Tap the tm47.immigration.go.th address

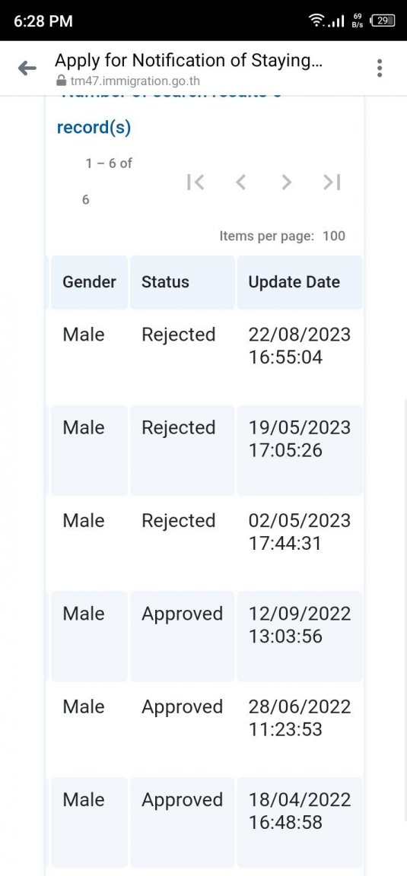pos(135,82)
